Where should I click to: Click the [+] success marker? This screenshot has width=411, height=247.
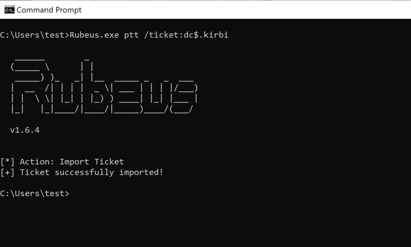7,172
